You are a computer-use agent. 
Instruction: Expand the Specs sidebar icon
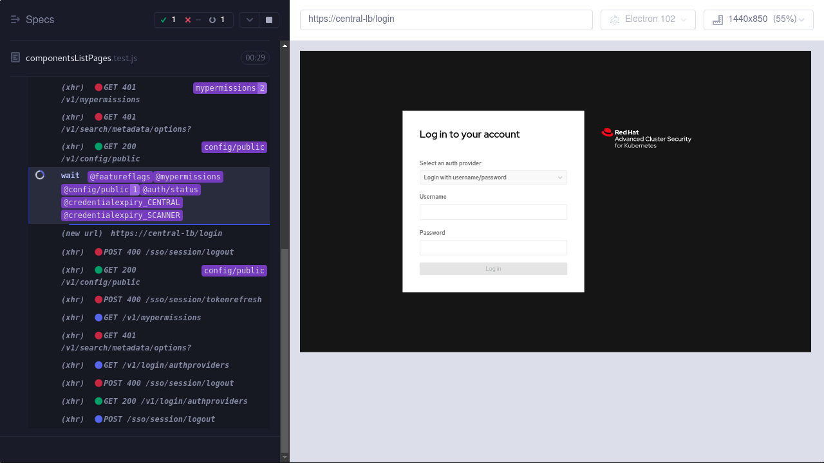[15, 20]
